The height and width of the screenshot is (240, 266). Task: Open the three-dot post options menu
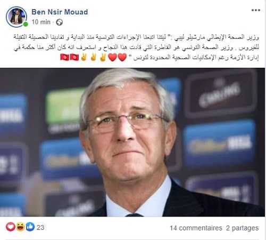click(x=256, y=10)
